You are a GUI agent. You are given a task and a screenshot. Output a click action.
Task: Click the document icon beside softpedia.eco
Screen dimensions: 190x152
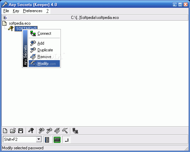(4, 23)
